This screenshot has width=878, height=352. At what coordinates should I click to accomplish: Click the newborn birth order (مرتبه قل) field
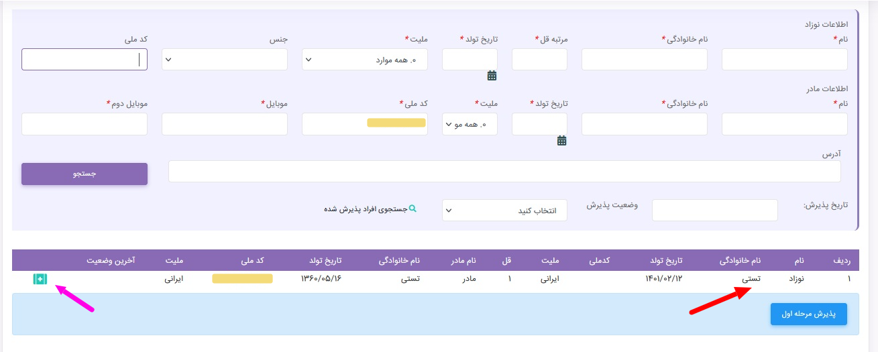click(539, 60)
